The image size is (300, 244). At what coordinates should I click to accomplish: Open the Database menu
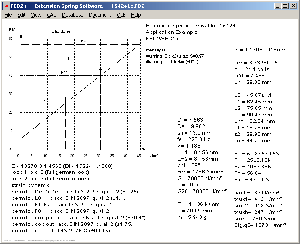[x=73, y=15]
